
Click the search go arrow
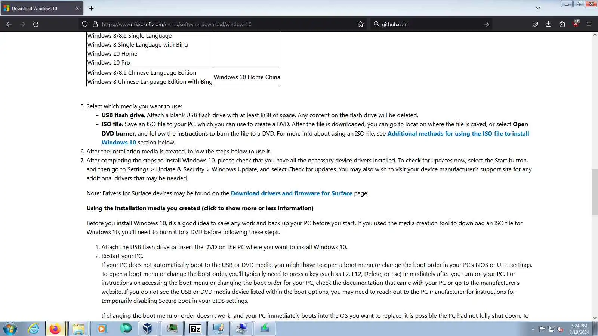tap(486, 24)
